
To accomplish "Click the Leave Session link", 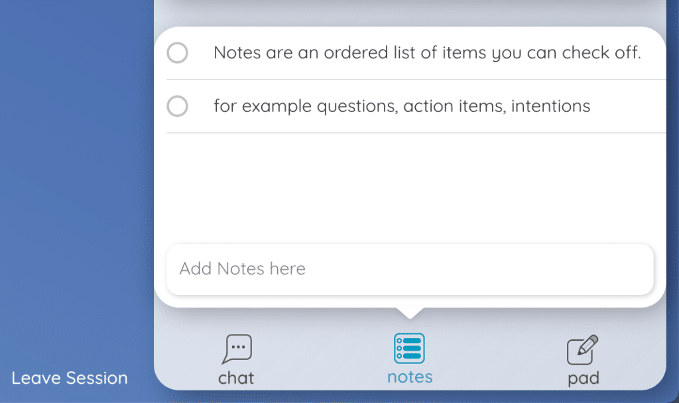I will (70, 378).
